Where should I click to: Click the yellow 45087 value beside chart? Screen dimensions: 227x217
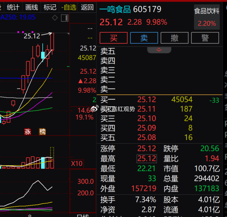(x=87, y=58)
